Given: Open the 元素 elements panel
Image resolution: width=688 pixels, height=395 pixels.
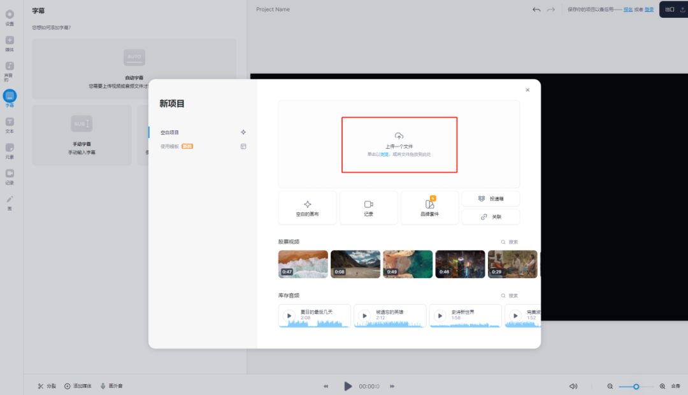Looking at the screenshot, I should (10, 149).
